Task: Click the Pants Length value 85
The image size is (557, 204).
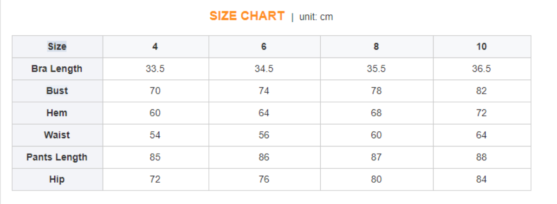Action: pos(155,157)
